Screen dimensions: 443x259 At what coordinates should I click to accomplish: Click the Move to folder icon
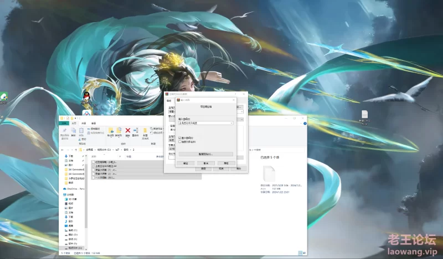click(111, 130)
